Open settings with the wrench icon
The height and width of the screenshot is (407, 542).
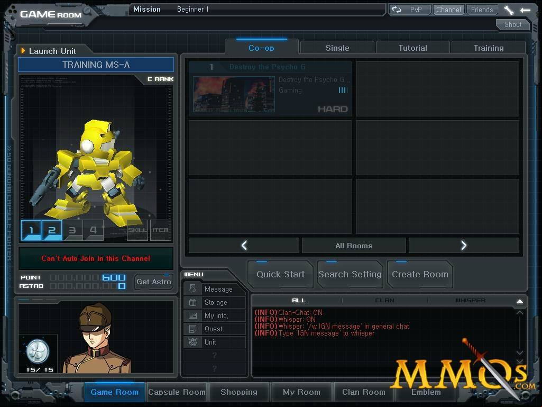pyautogui.click(x=509, y=10)
